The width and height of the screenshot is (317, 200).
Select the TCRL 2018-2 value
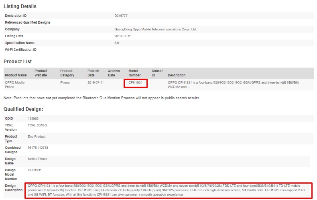coord(37,125)
